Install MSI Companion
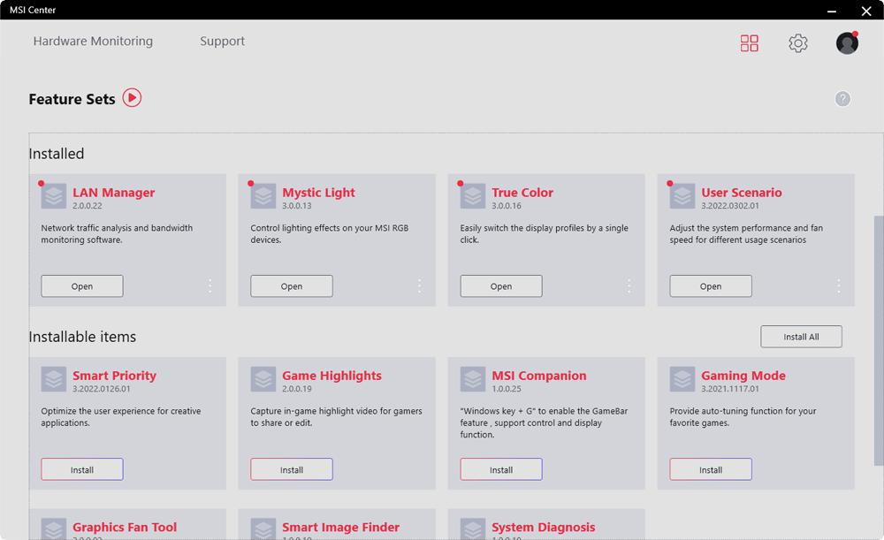 point(501,469)
